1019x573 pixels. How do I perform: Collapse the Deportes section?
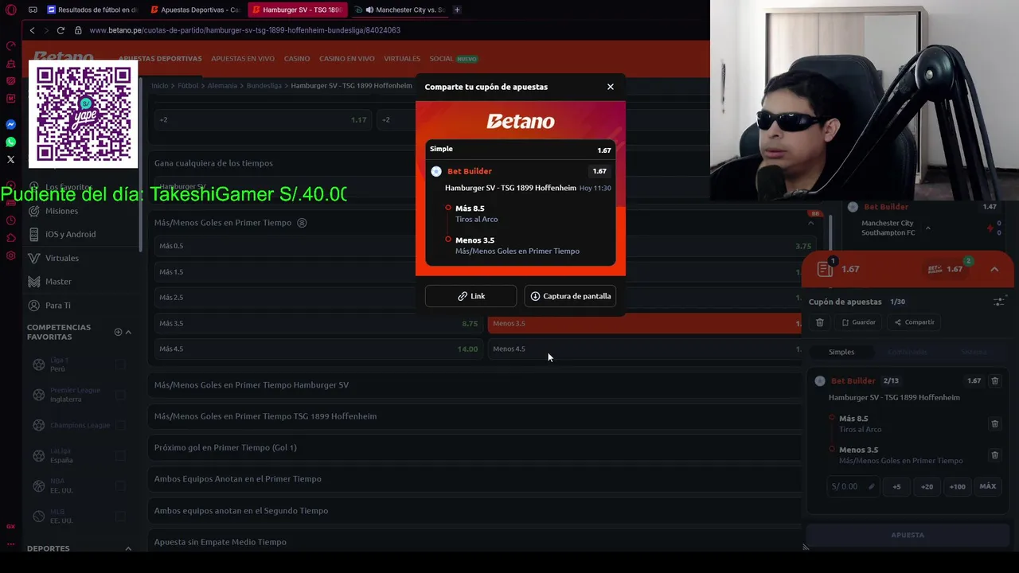point(128,548)
